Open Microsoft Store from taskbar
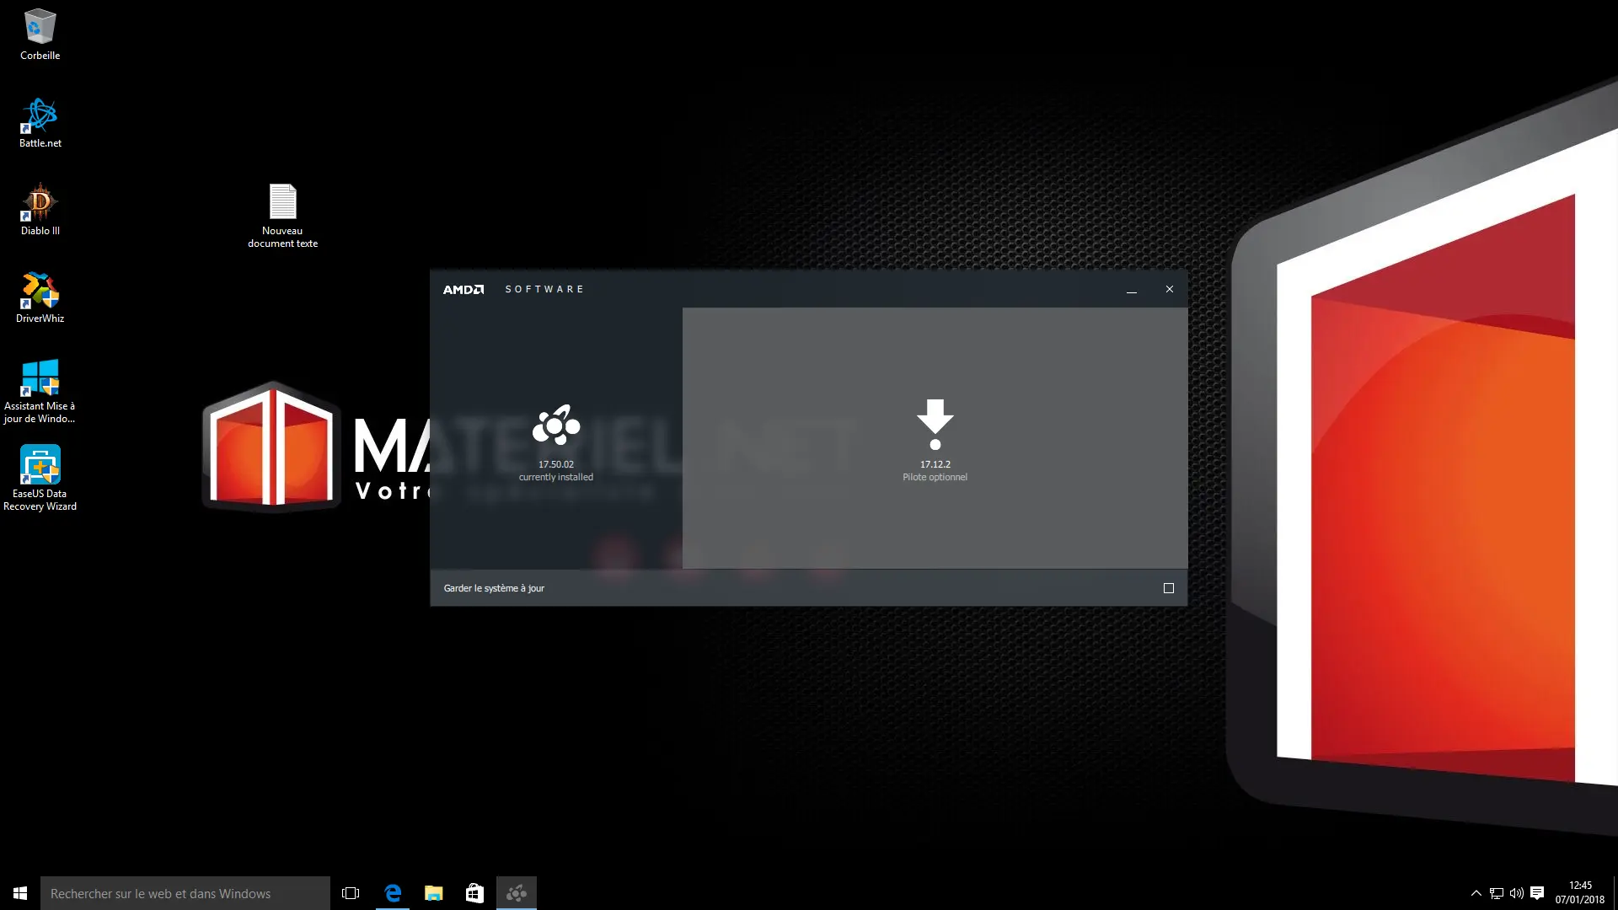 pos(474,893)
